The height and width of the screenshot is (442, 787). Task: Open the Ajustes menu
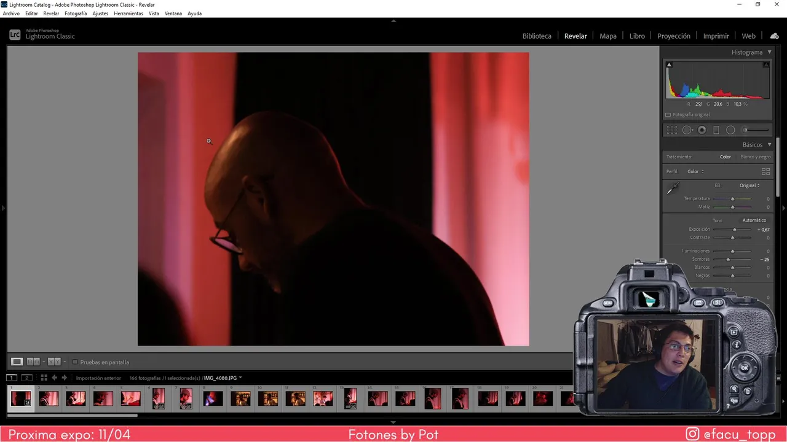(100, 13)
